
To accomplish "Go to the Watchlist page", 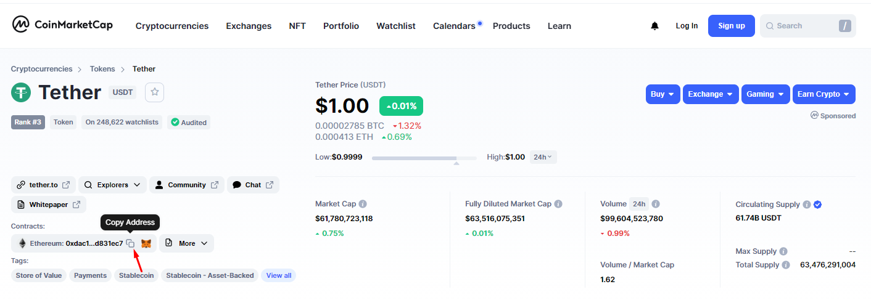I will point(396,26).
